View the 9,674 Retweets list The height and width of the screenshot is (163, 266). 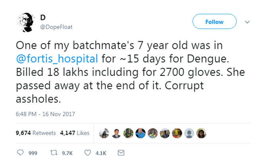36,133
